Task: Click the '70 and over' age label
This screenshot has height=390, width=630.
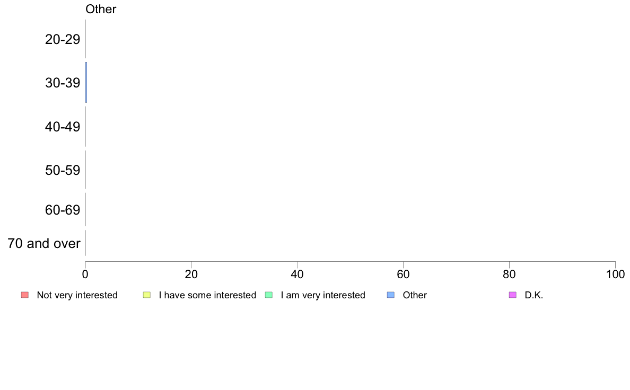Action: 44,243
